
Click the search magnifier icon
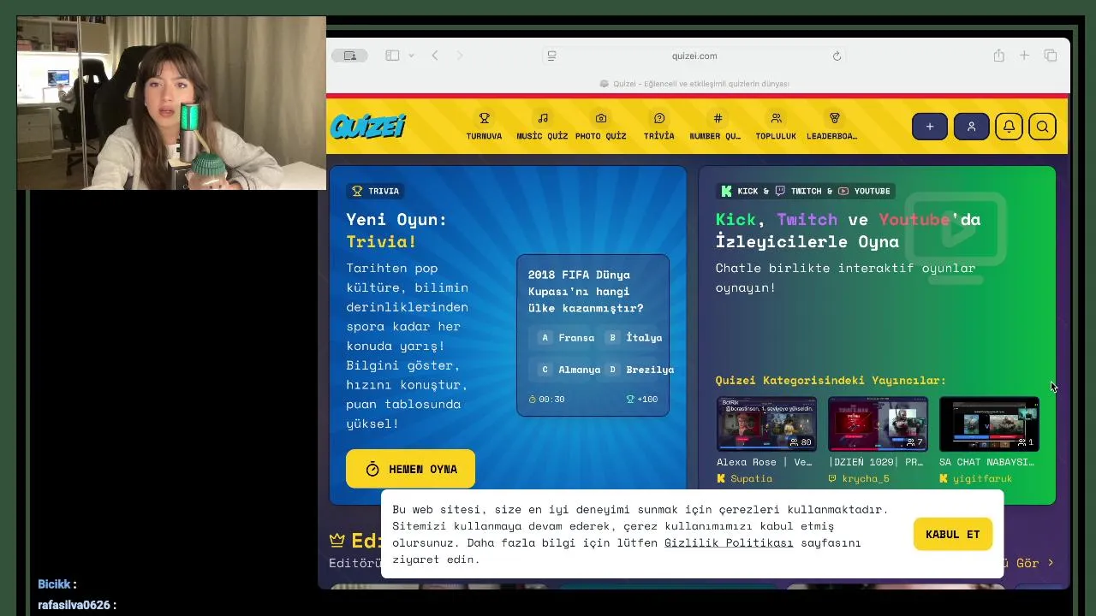pos(1042,127)
